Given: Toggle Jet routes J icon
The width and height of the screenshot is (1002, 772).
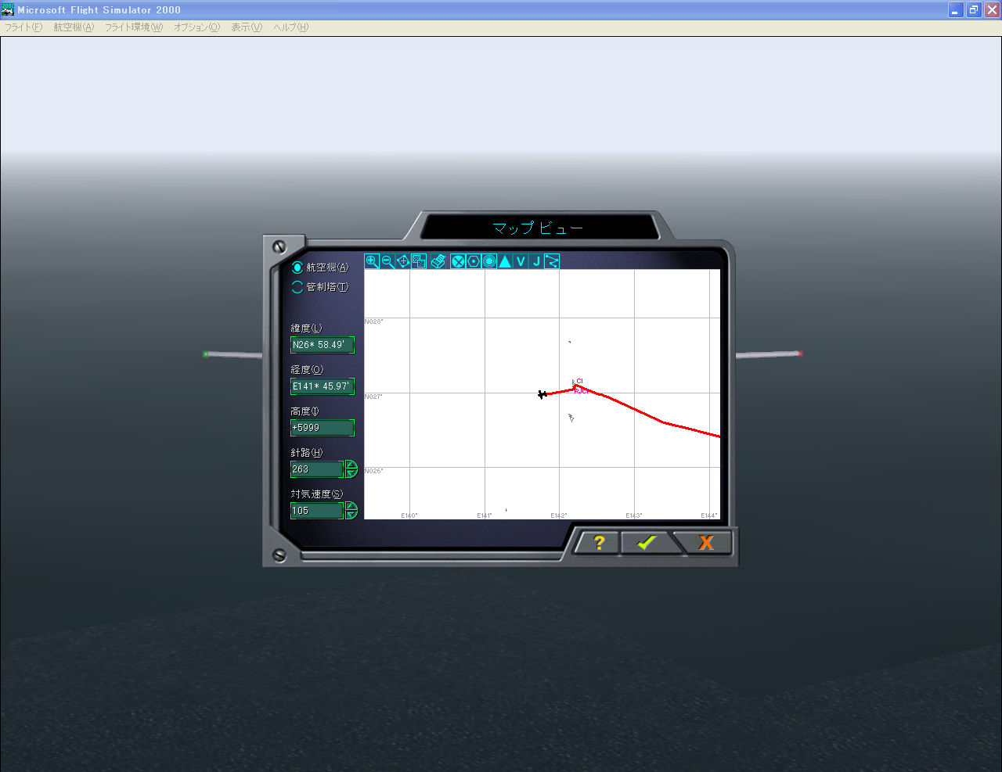Looking at the screenshot, I should pos(536,261).
